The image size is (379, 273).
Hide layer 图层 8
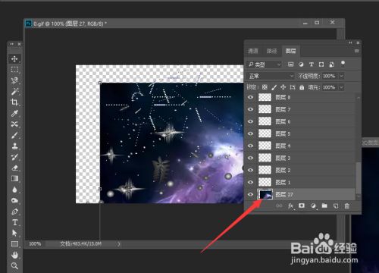[250, 97]
